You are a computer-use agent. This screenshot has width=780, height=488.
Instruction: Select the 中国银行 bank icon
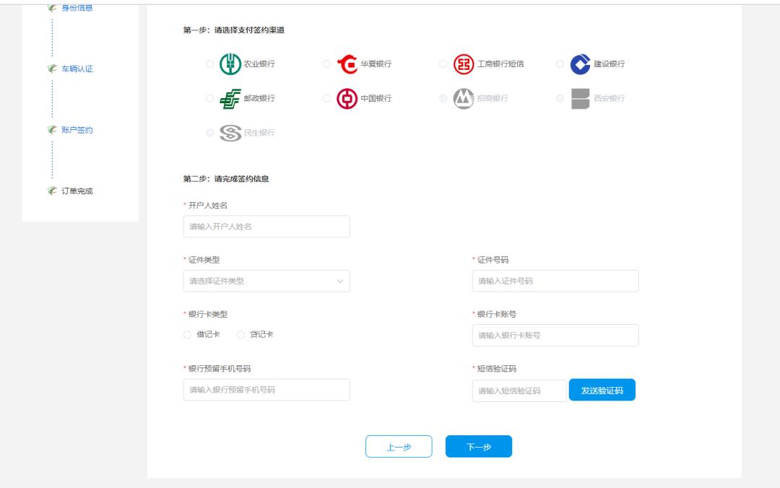[348, 100]
